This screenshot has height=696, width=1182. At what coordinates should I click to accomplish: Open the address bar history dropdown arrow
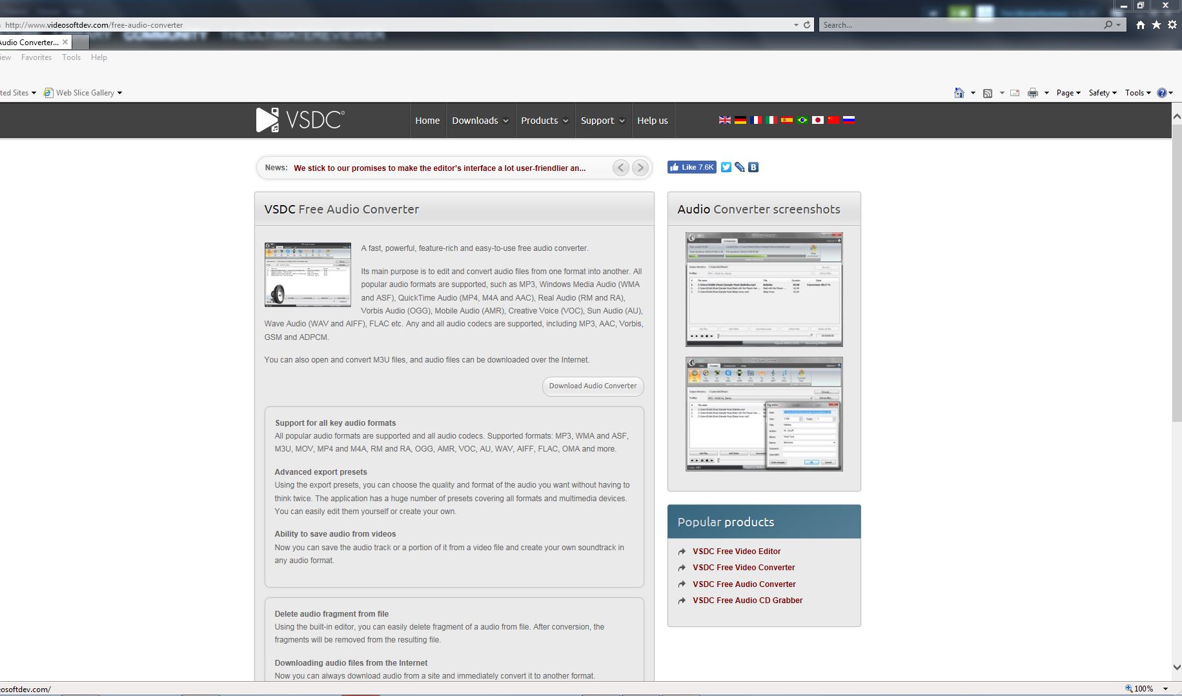[796, 25]
